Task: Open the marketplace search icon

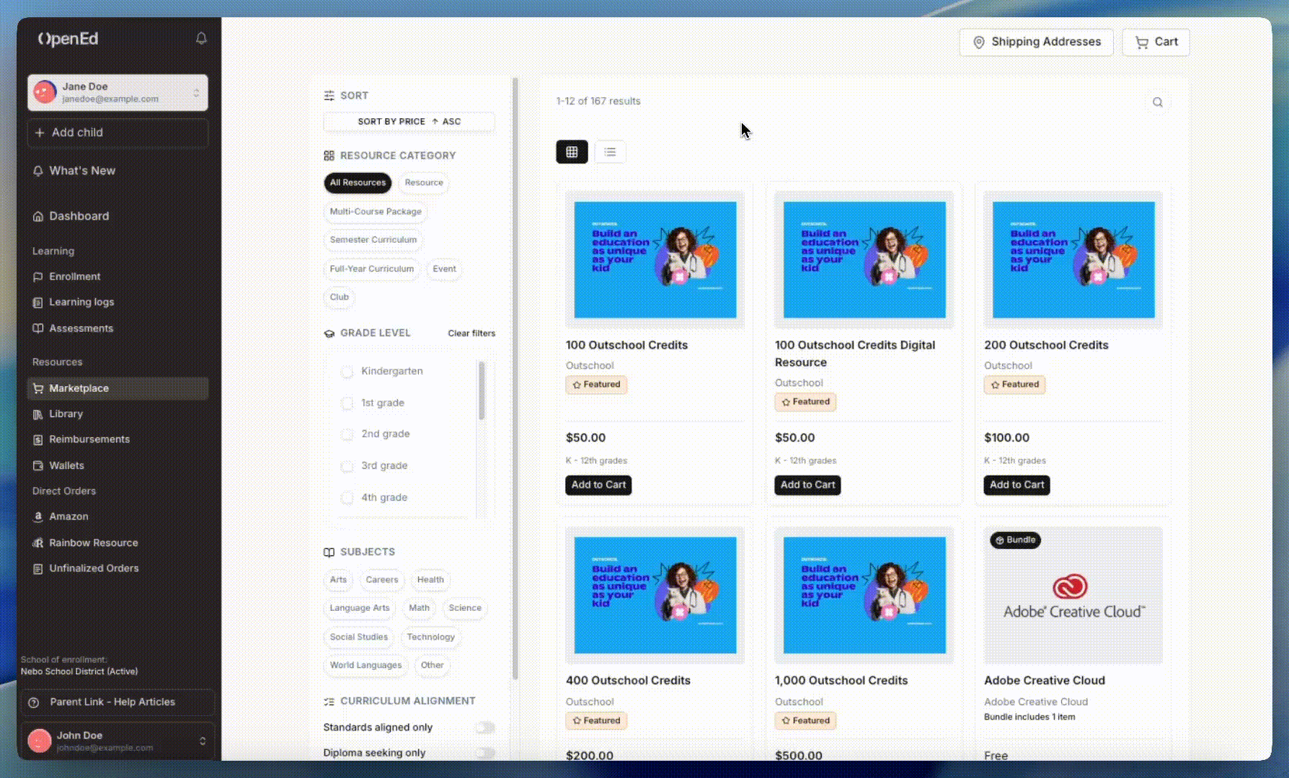Action: 1157,102
